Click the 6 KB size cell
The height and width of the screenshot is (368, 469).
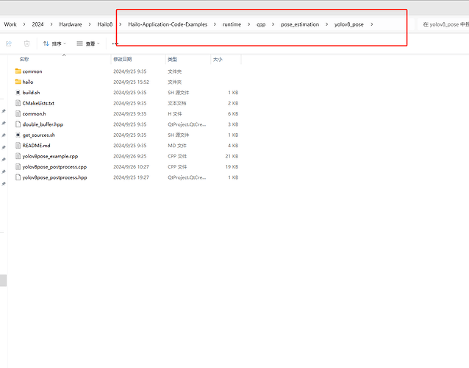click(233, 114)
